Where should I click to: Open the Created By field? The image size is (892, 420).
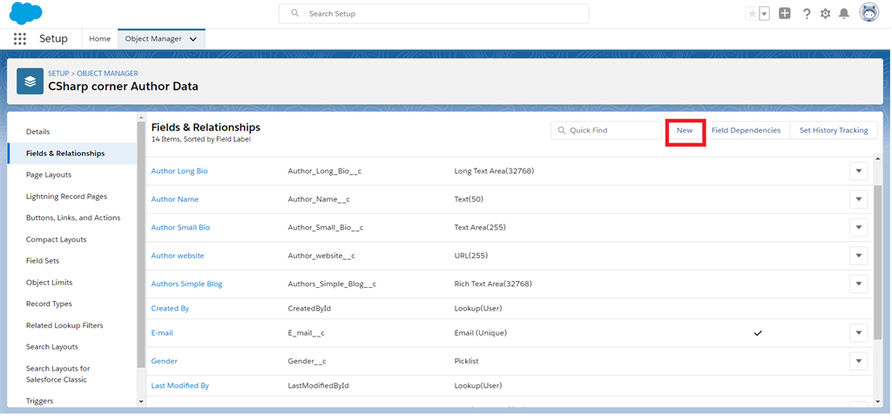click(170, 308)
